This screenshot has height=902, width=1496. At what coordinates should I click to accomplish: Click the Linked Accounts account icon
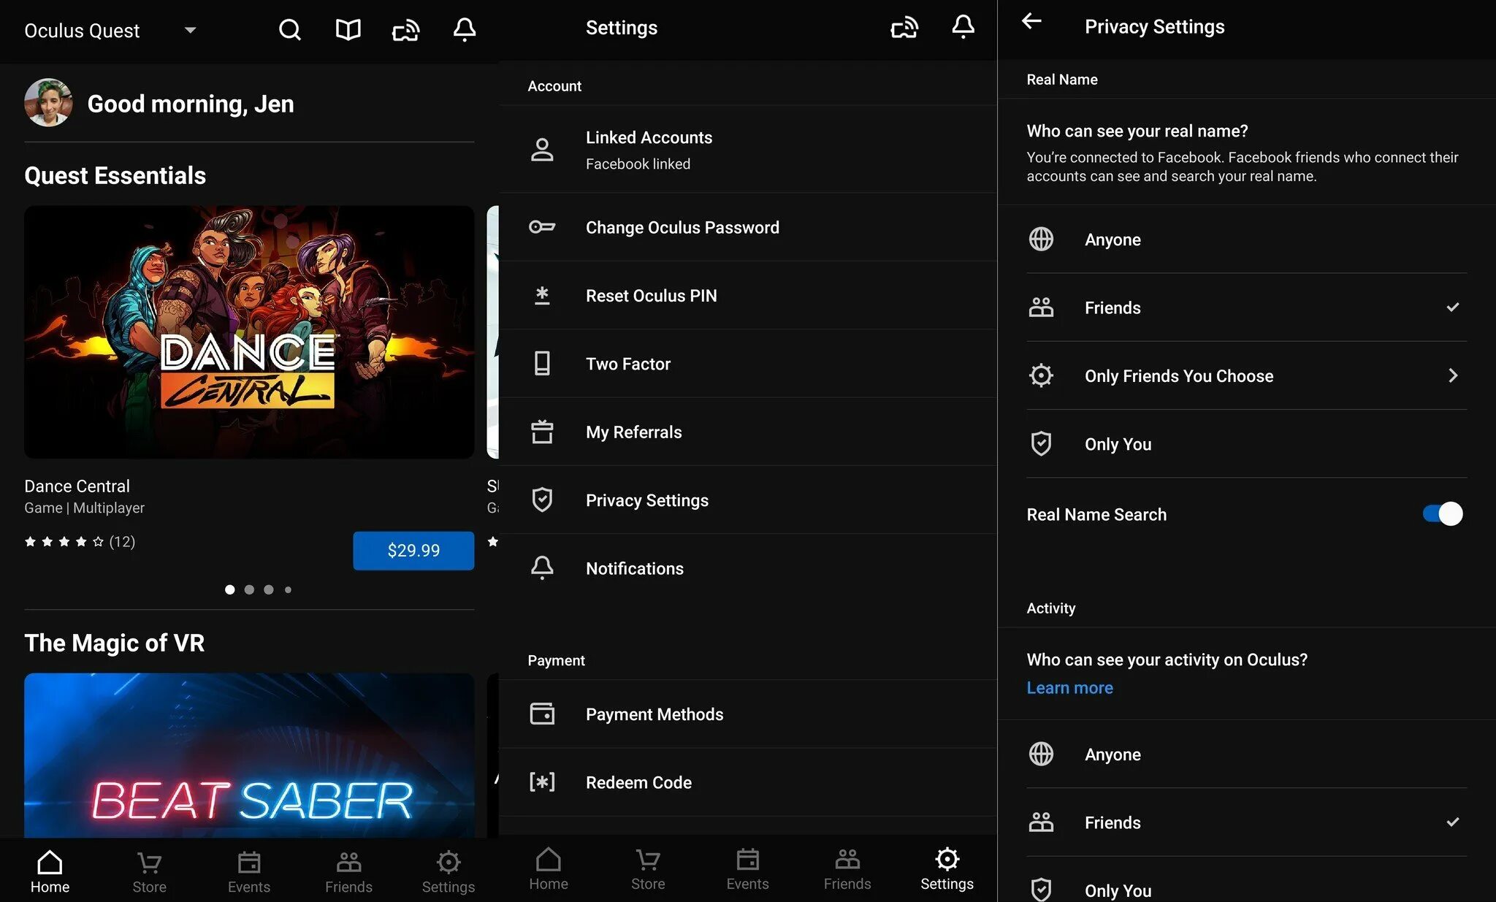pyautogui.click(x=542, y=148)
